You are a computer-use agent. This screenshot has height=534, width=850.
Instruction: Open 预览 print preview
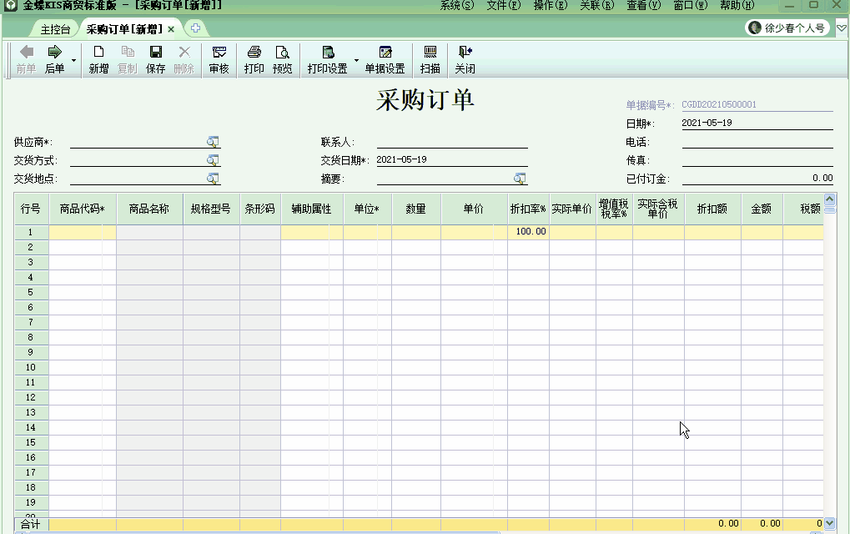point(283,59)
